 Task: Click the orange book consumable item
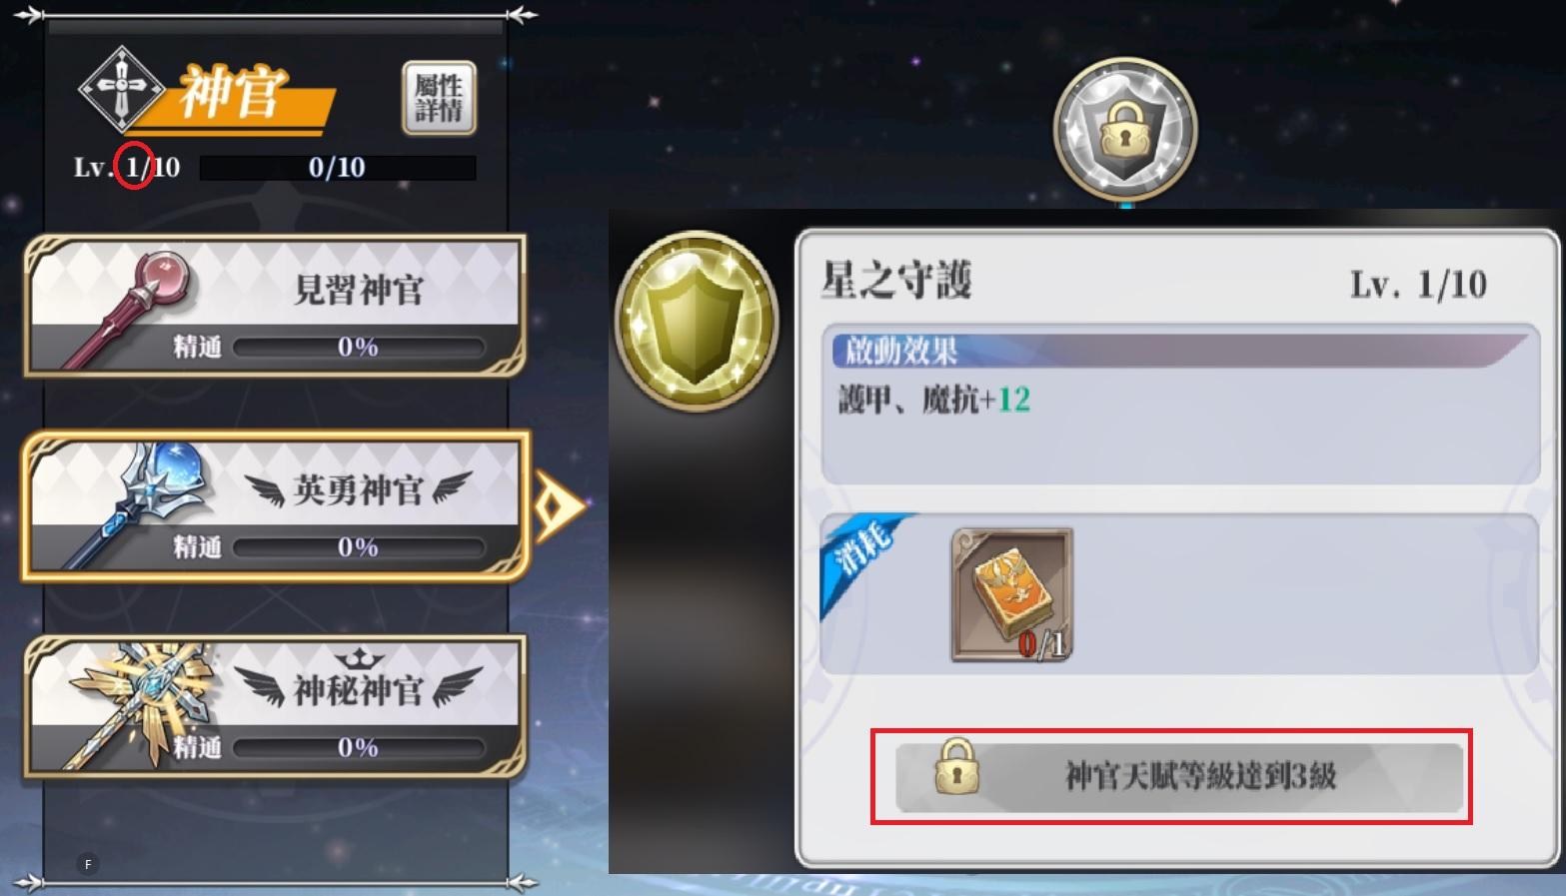1011,595
